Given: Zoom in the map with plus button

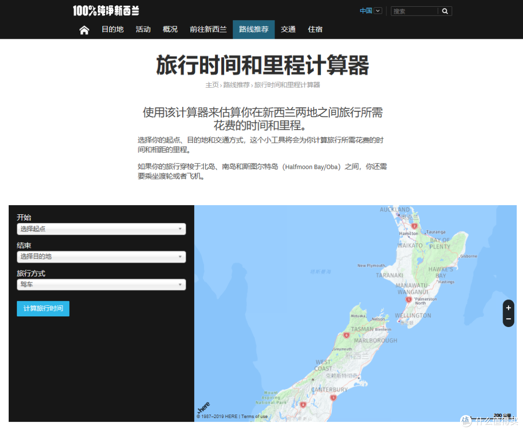Looking at the screenshot, I should coord(508,308).
